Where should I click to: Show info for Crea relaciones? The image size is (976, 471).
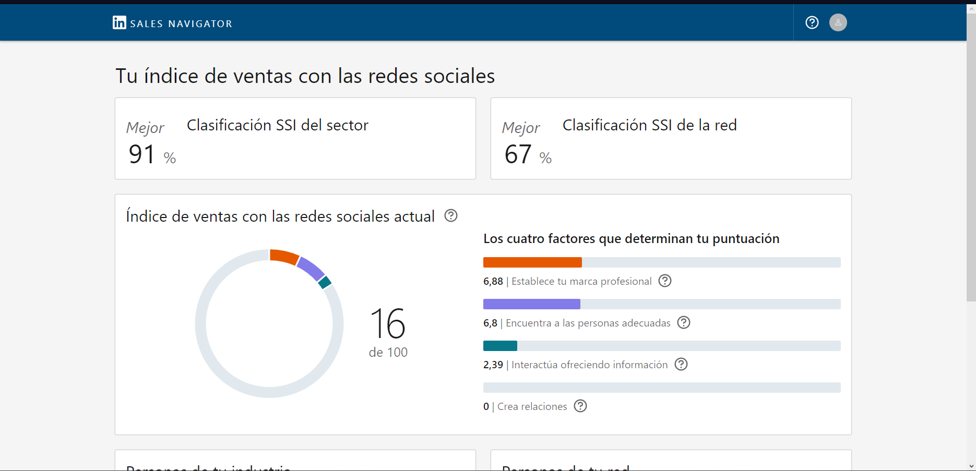[x=580, y=406]
